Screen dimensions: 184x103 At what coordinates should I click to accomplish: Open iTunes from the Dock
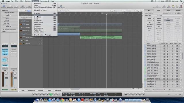point(79,100)
